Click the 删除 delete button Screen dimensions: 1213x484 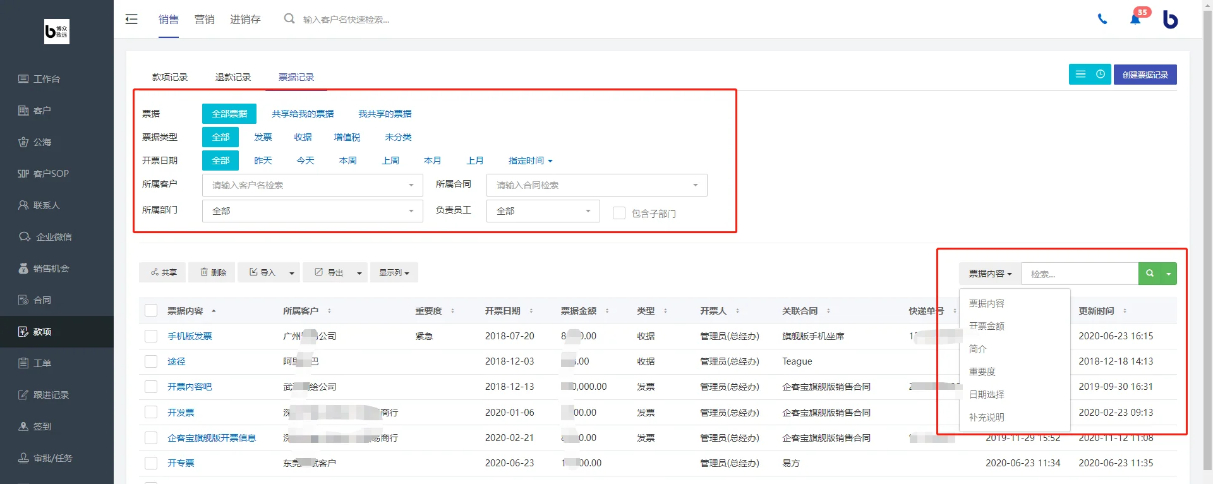coord(213,272)
